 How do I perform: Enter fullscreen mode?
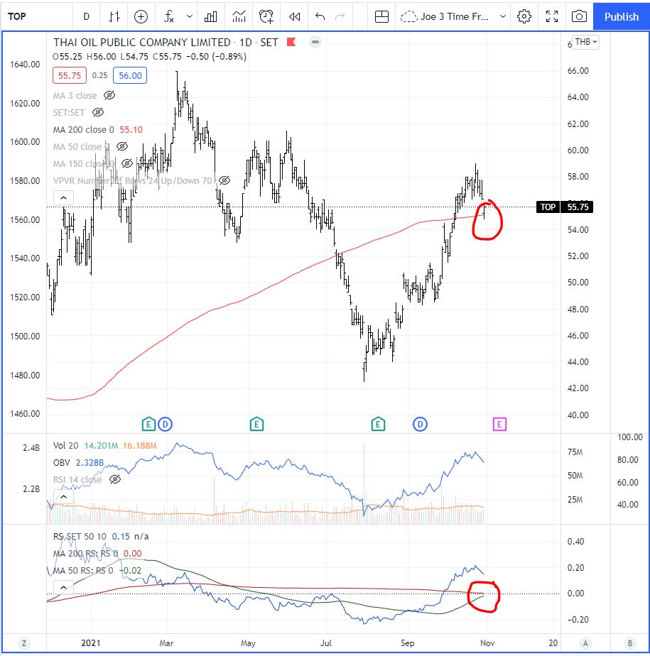(552, 16)
